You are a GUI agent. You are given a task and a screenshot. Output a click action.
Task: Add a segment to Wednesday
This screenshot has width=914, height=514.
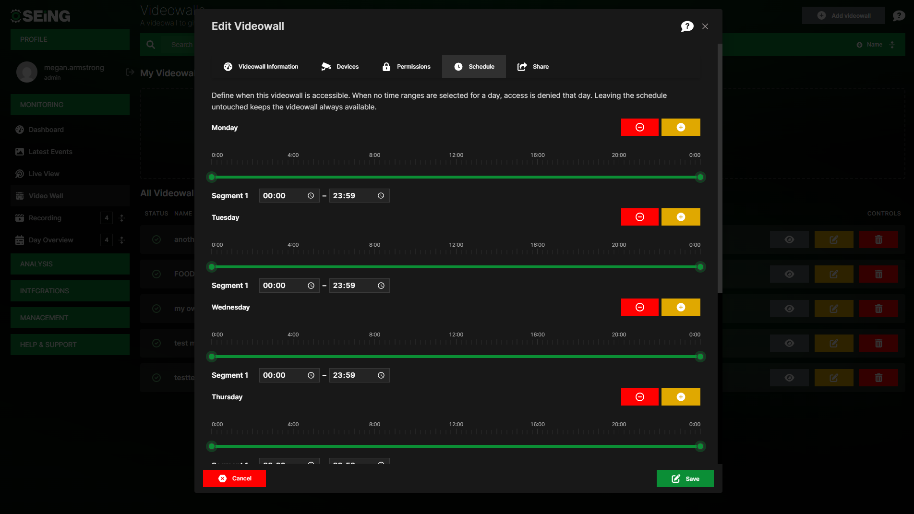[681, 307]
